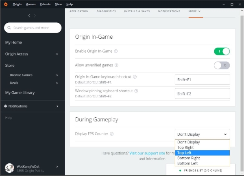Open the Friends List chat bar

201,169
